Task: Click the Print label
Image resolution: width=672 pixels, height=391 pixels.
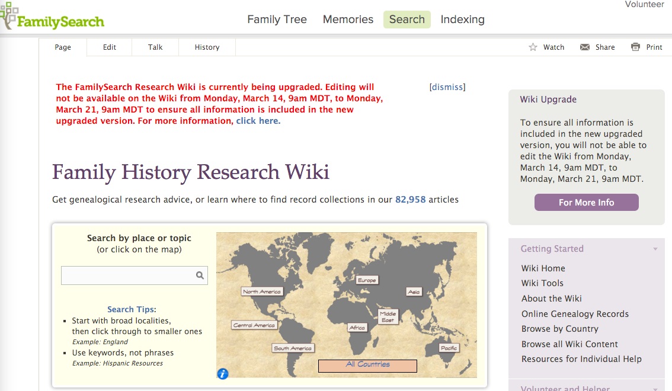Action: click(x=654, y=47)
